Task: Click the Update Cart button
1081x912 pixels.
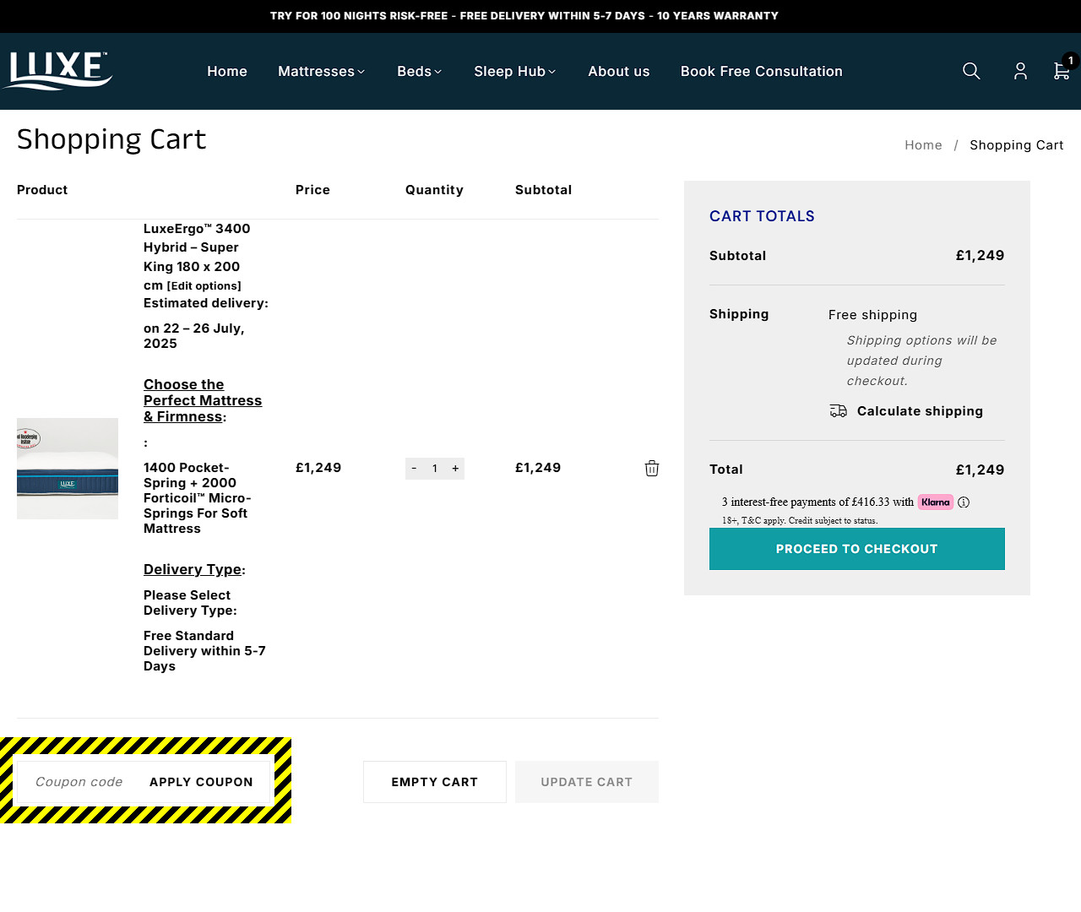Action: click(x=587, y=782)
